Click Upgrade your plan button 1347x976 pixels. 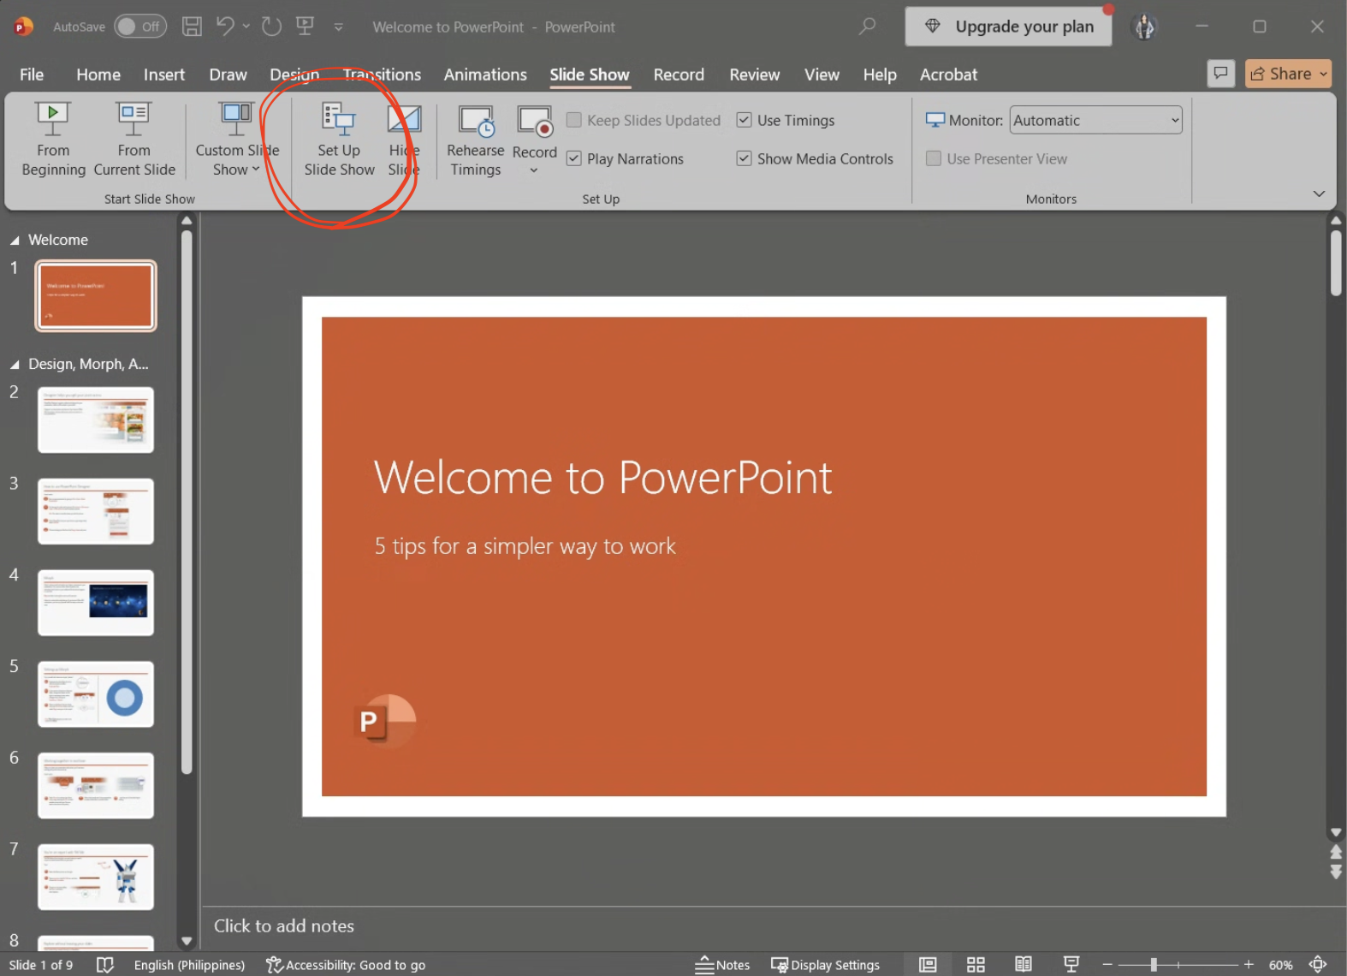1009,27
